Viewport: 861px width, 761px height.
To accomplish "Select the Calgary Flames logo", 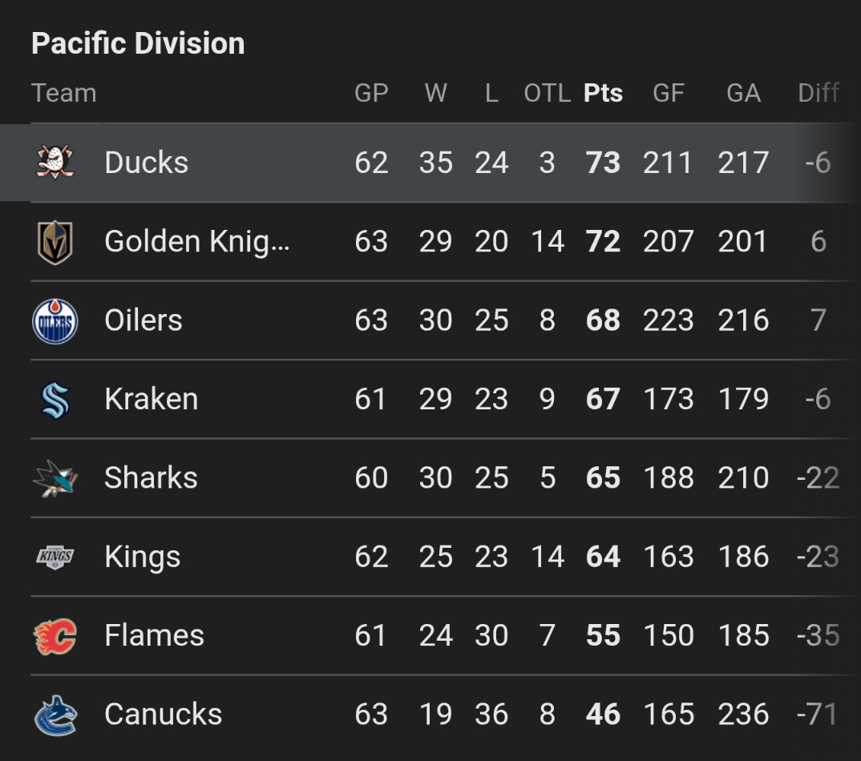I will 55,636.
